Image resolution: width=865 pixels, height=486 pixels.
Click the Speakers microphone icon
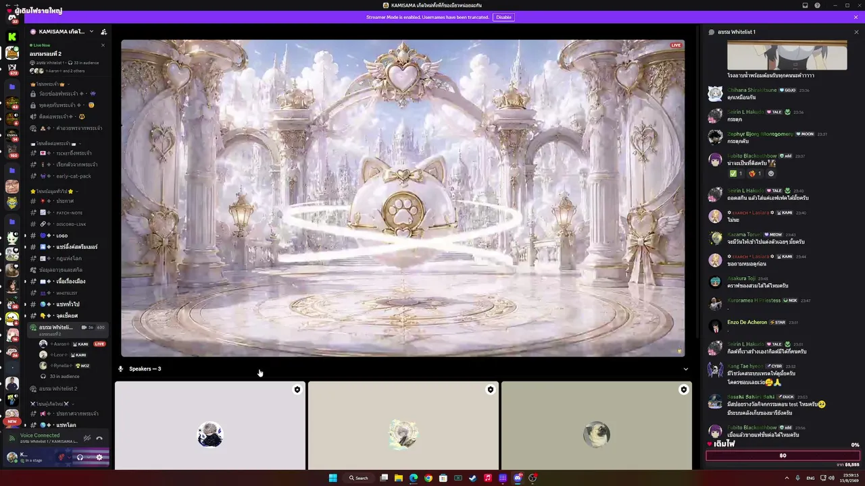[121, 369]
